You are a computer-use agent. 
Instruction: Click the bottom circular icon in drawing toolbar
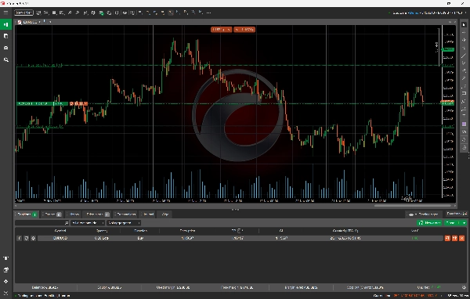pyautogui.click(x=464, y=147)
